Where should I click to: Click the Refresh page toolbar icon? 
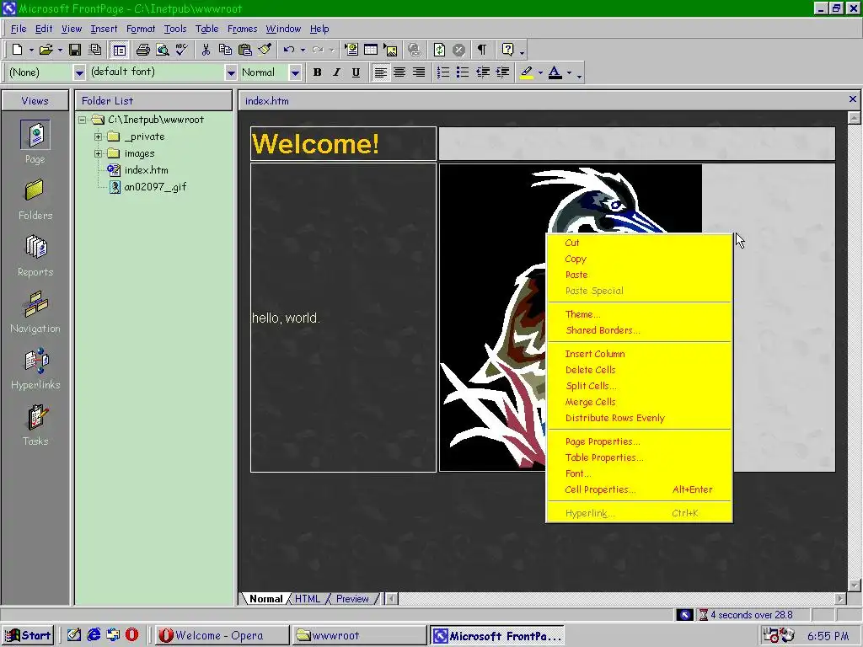pyautogui.click(x=439, y=50)
